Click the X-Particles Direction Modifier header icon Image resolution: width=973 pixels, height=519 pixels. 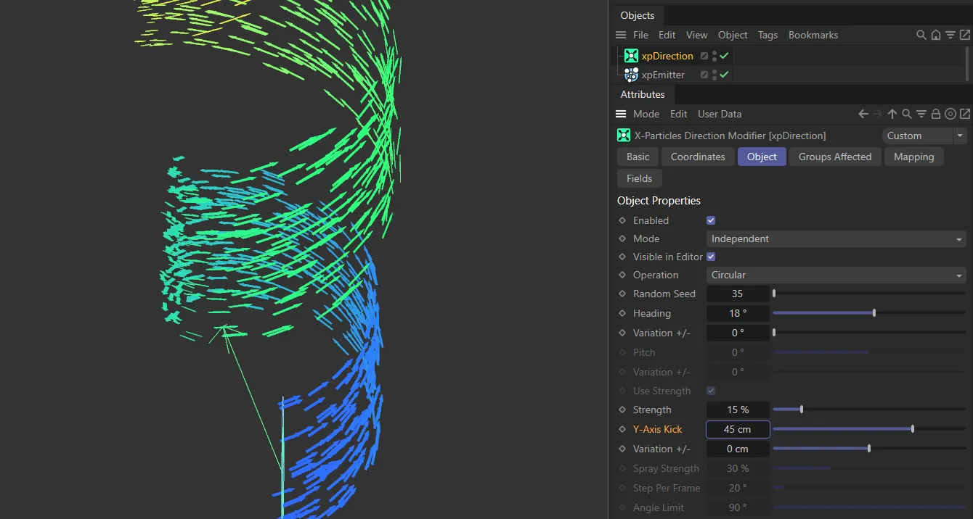tap(624, 136)
